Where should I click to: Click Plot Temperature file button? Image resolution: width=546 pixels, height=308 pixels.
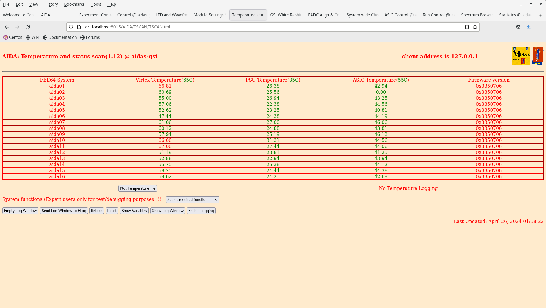click(138, 188)
